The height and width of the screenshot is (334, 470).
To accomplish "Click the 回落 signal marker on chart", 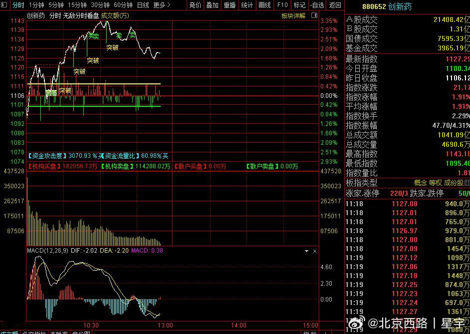I will [x=51, y=93].
